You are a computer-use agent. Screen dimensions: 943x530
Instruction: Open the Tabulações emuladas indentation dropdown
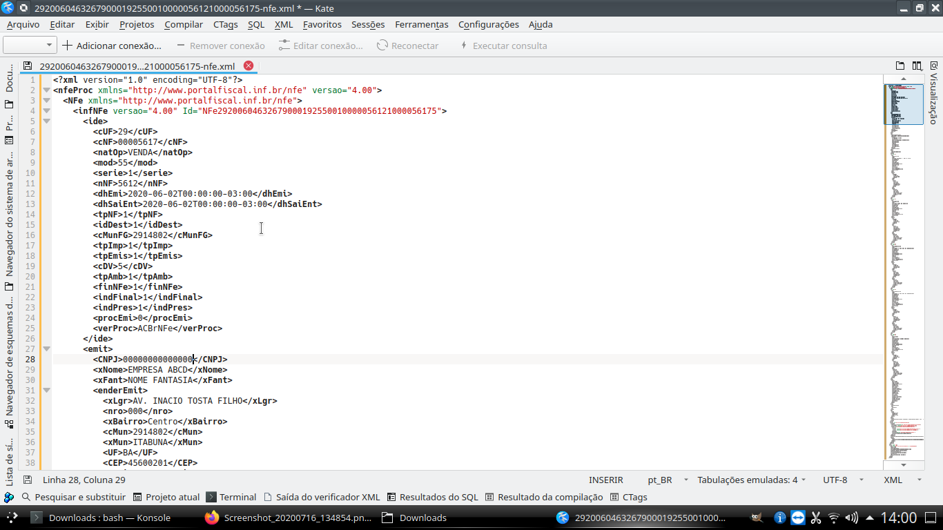coord(751,480)
